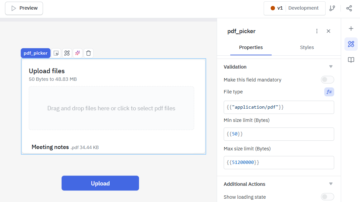Switch to the Styles tab
360x202 pixels.
point(306,47)
